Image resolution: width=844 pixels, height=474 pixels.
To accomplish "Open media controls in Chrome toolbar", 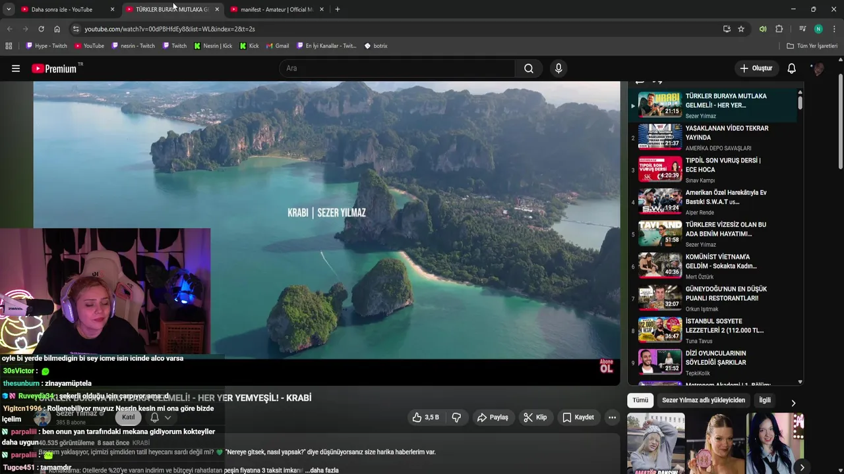I will [802, 29].
